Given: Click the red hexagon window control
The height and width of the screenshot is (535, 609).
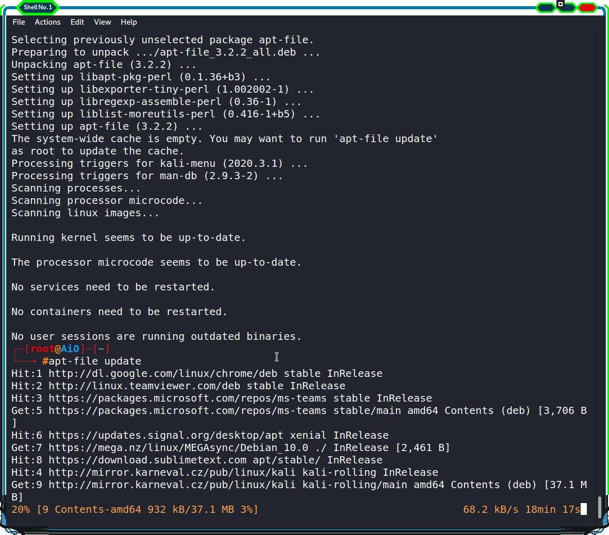Looking at the screenshot, I should click(x=587, y=8).
